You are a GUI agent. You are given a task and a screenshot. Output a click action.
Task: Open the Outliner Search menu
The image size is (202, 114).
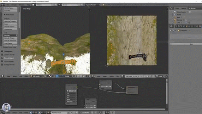pos(184,8)
